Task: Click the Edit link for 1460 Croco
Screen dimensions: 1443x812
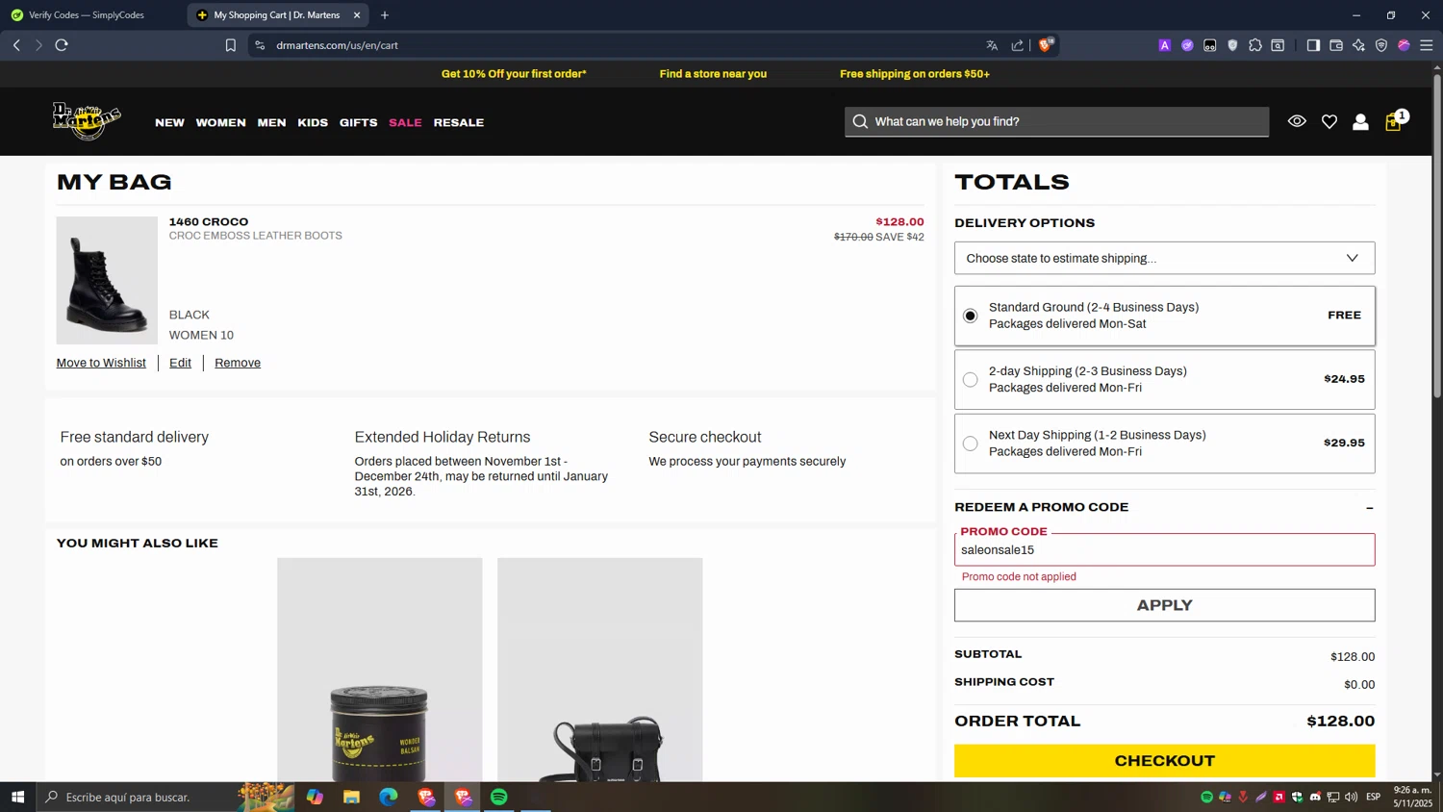Action: pyautogui.click(x=180, y=363)
